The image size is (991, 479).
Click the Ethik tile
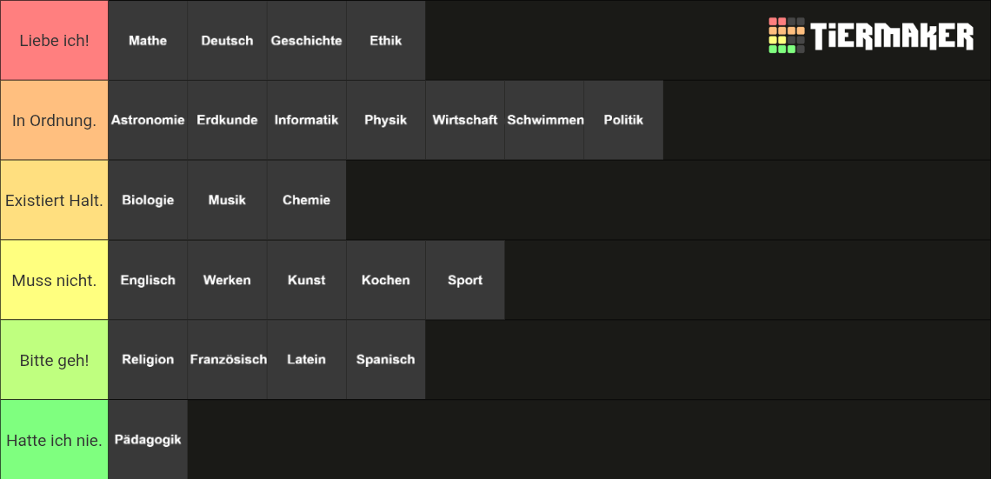pos(386,41)
